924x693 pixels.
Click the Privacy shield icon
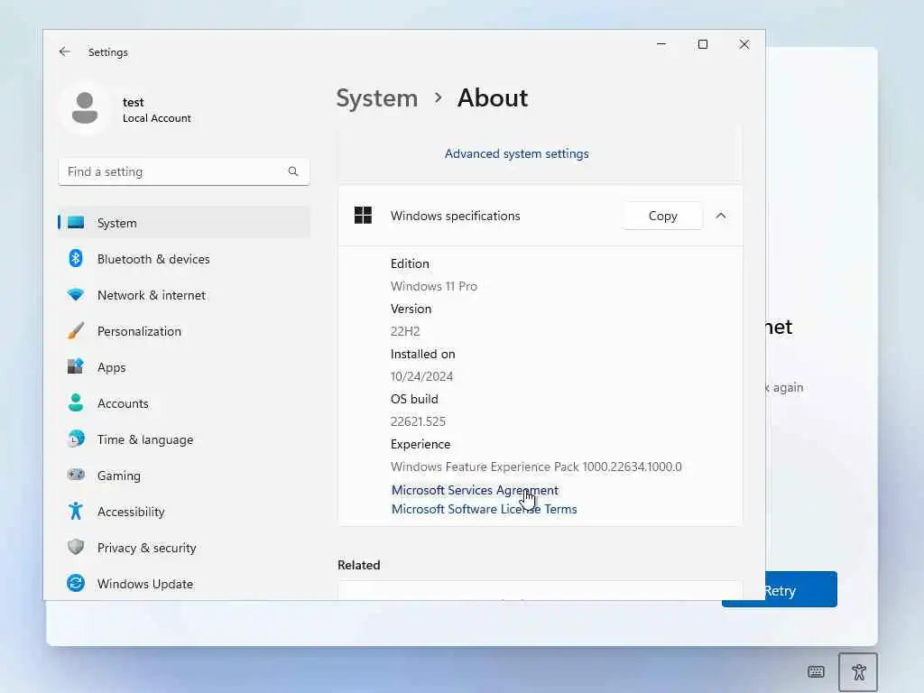tap(76, 547)
